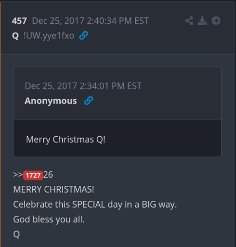Click the quoted post's header area
236x247 pixels.
(x=118, y=93)
